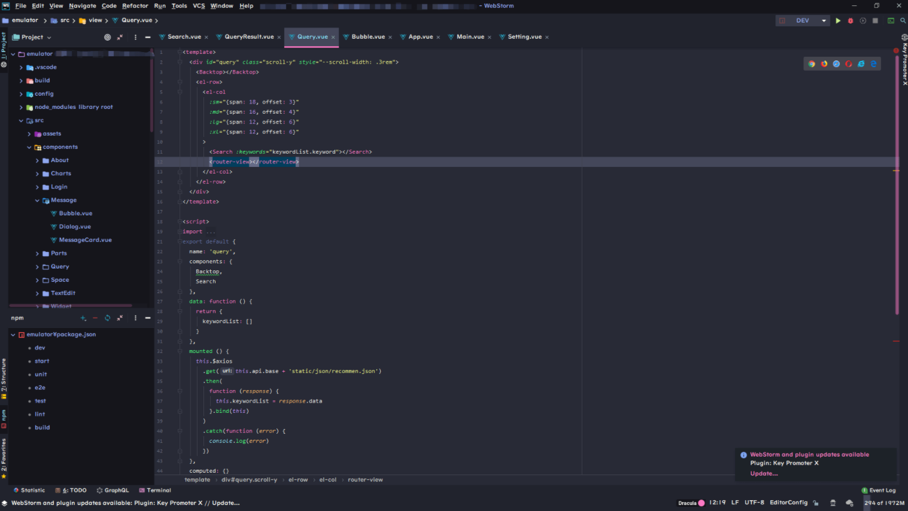908x511 pixels.
Task: Preview the file in Edge browser
Action: click(x=873, y=63)
